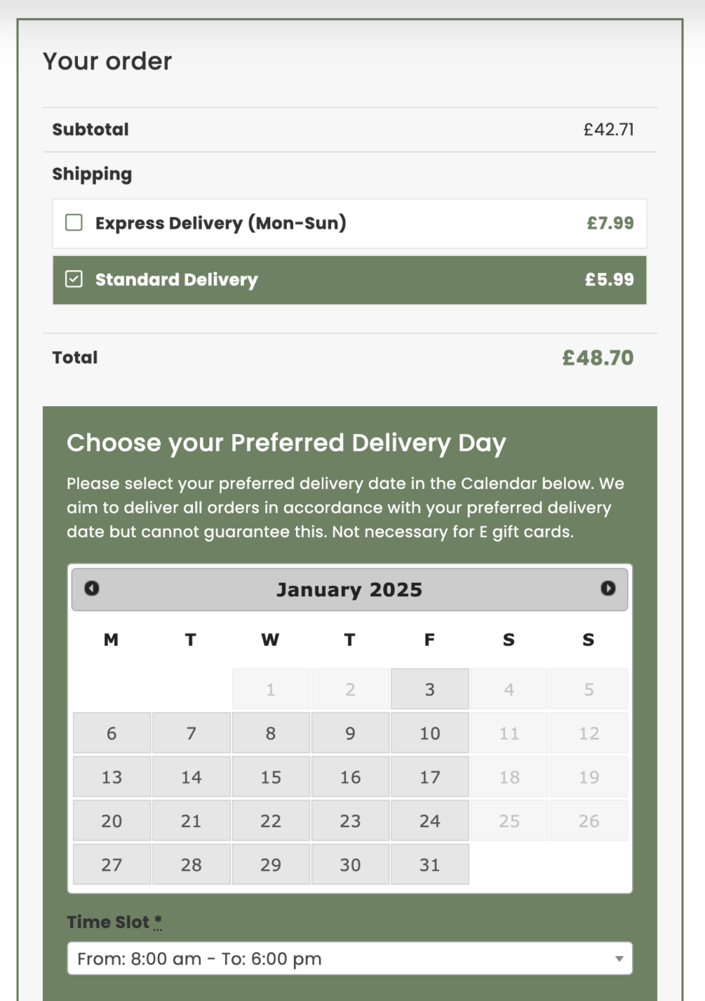
Task: Check the Express Delivery checkbox
Action: (74, 222)
